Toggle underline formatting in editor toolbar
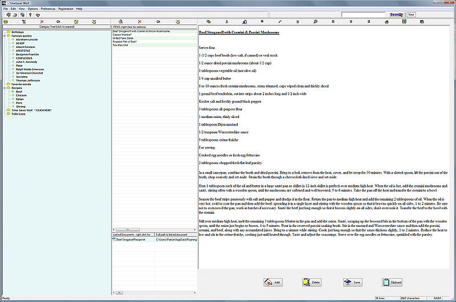 pyautogui.click(x=298, y=22)
